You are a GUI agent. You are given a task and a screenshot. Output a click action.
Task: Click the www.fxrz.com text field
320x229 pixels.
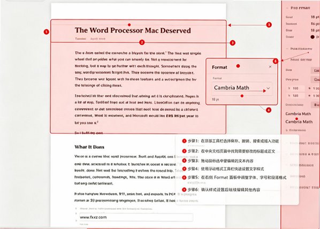[x=136, y=217]
